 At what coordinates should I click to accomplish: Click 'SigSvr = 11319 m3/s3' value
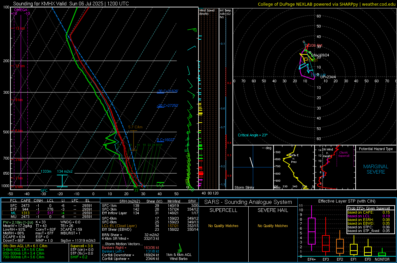tap(78, 240)
